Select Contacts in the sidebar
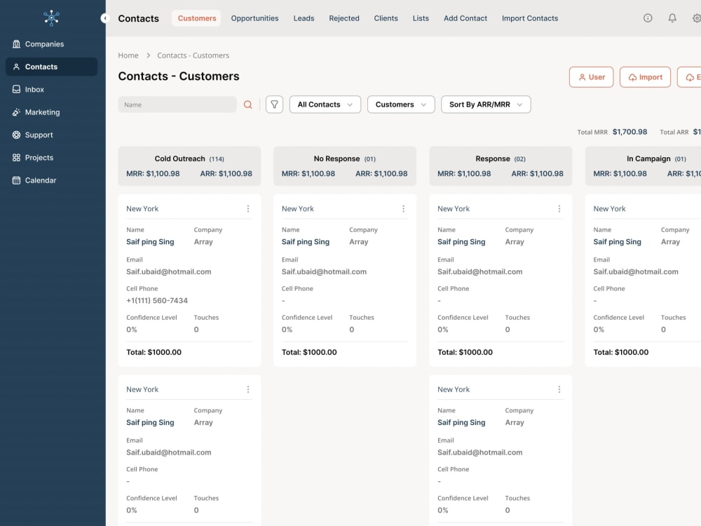 (51, 67)
